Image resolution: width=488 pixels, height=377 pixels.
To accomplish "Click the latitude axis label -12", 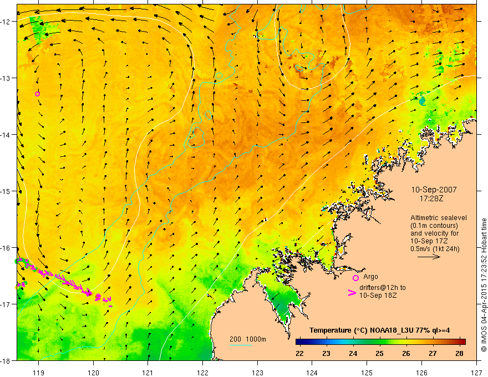I will click(x=6, y=22).
